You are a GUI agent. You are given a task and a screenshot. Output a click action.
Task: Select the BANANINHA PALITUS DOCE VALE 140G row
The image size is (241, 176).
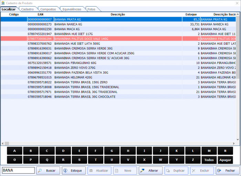point(118,39)
